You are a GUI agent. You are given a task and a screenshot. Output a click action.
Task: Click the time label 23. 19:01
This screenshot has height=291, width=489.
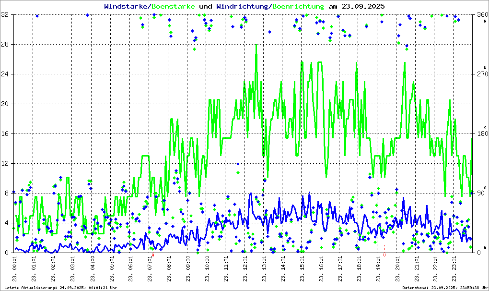tap(379, 268)
